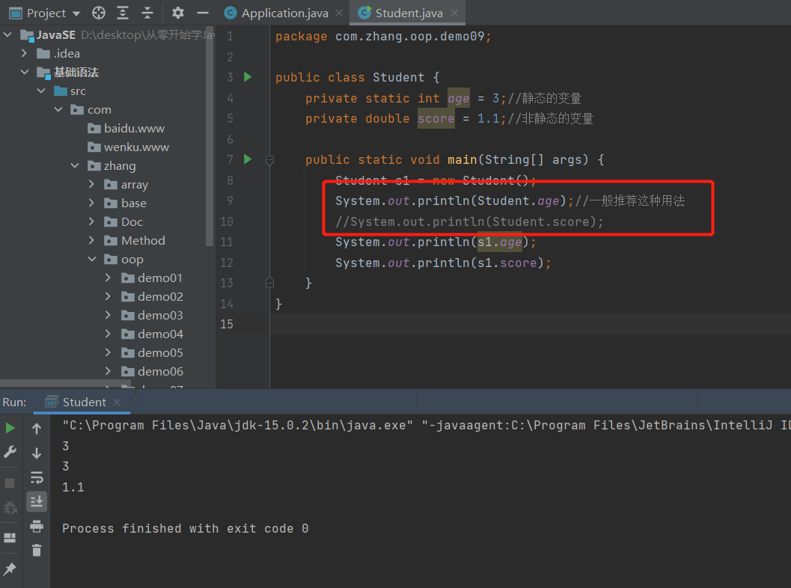Expand the demo02 package
The width and height of the screenshot is (791, 588).
(108, 296)
